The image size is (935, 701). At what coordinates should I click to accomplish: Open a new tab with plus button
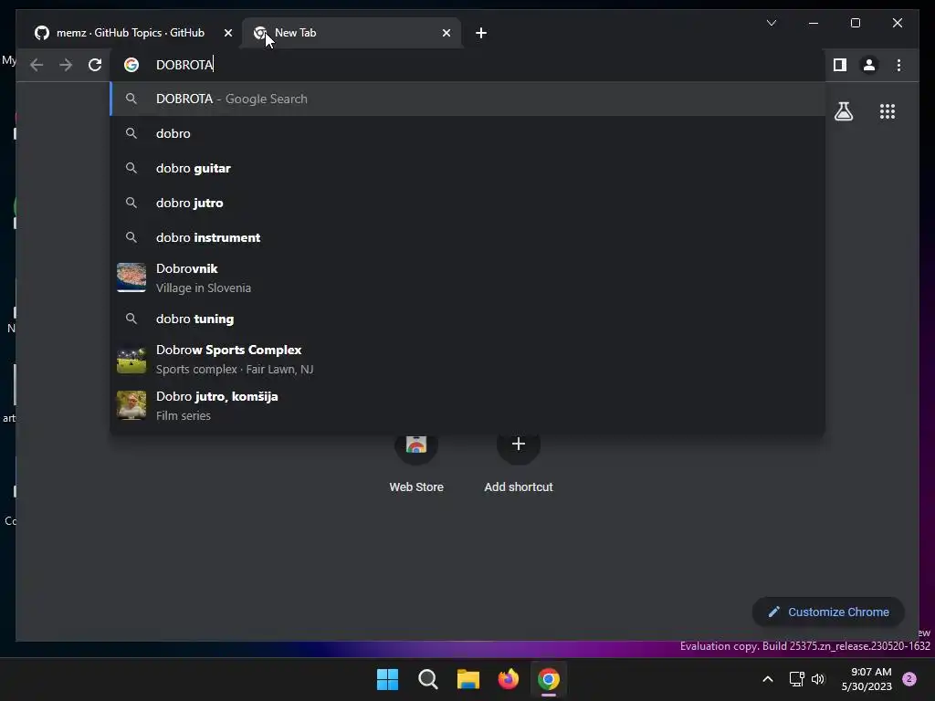click(x=481, y=33)
